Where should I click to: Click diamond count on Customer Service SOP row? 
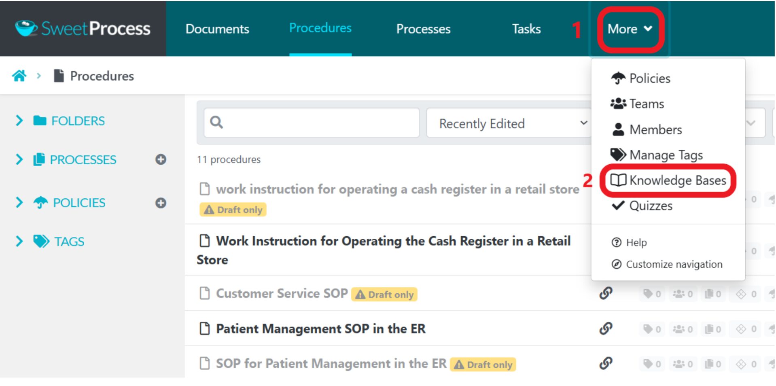pos(746,294)
